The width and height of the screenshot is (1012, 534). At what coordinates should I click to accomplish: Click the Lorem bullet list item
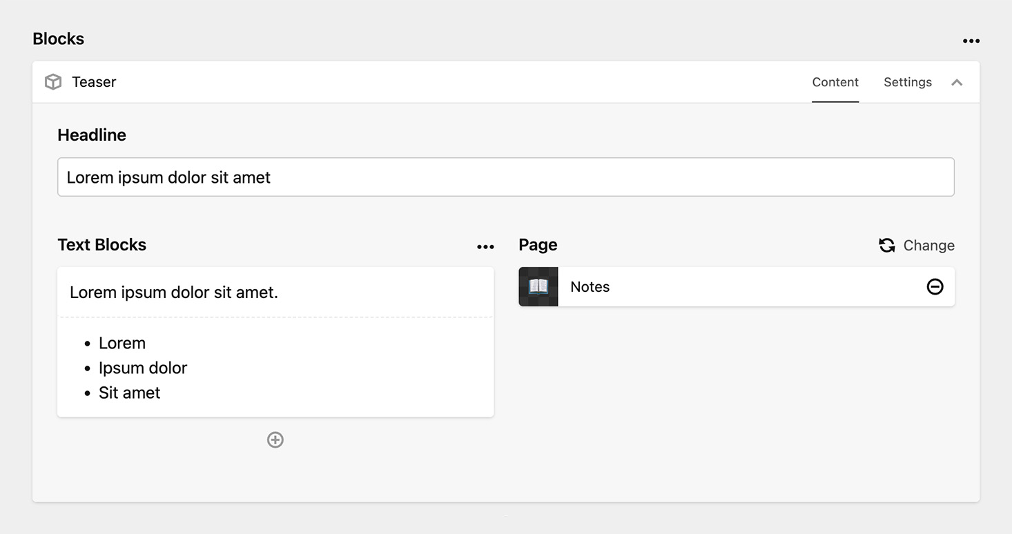122,343
